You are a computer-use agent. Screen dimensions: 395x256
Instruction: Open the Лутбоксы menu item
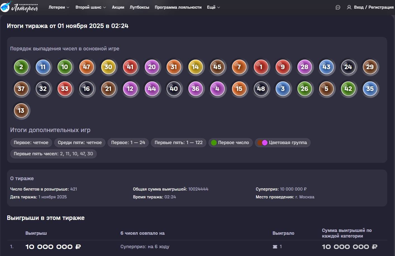(x=139, y=7)
